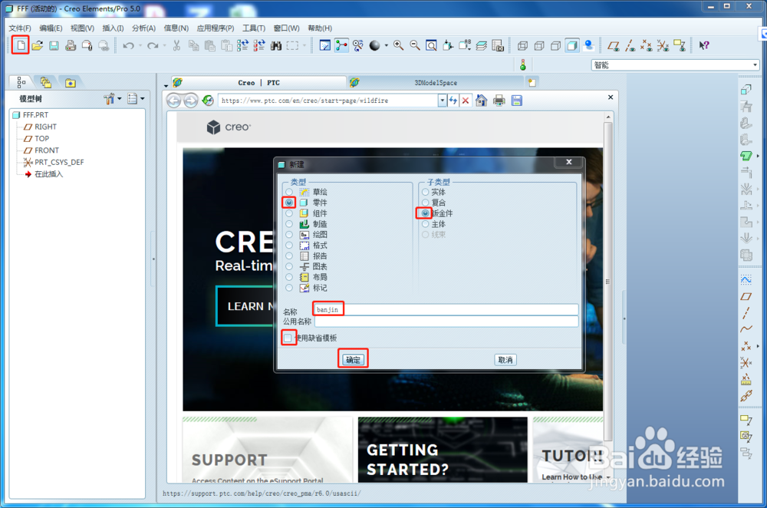Viewport: 767px width, 508px height.
Task: Zoom in with the magnifier plus icon
Action: click(x=399, y=45)
